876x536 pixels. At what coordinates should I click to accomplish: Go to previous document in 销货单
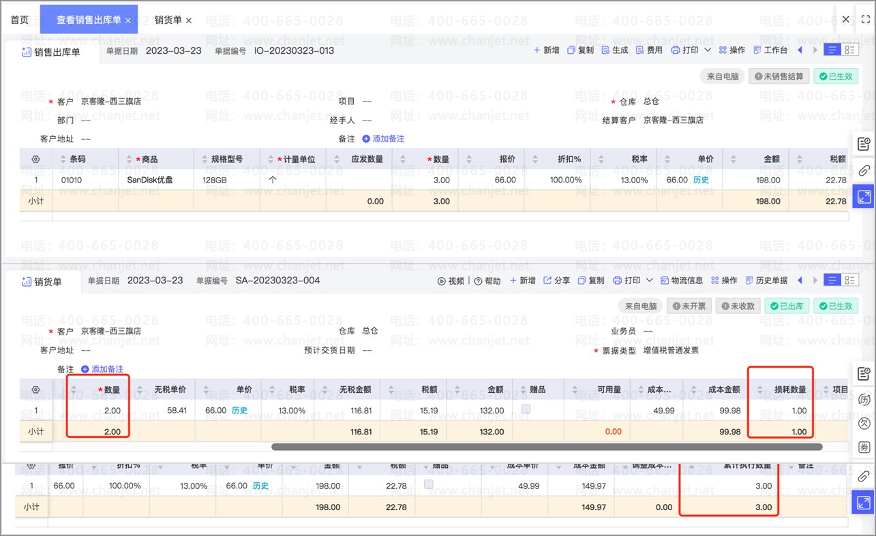800,281
